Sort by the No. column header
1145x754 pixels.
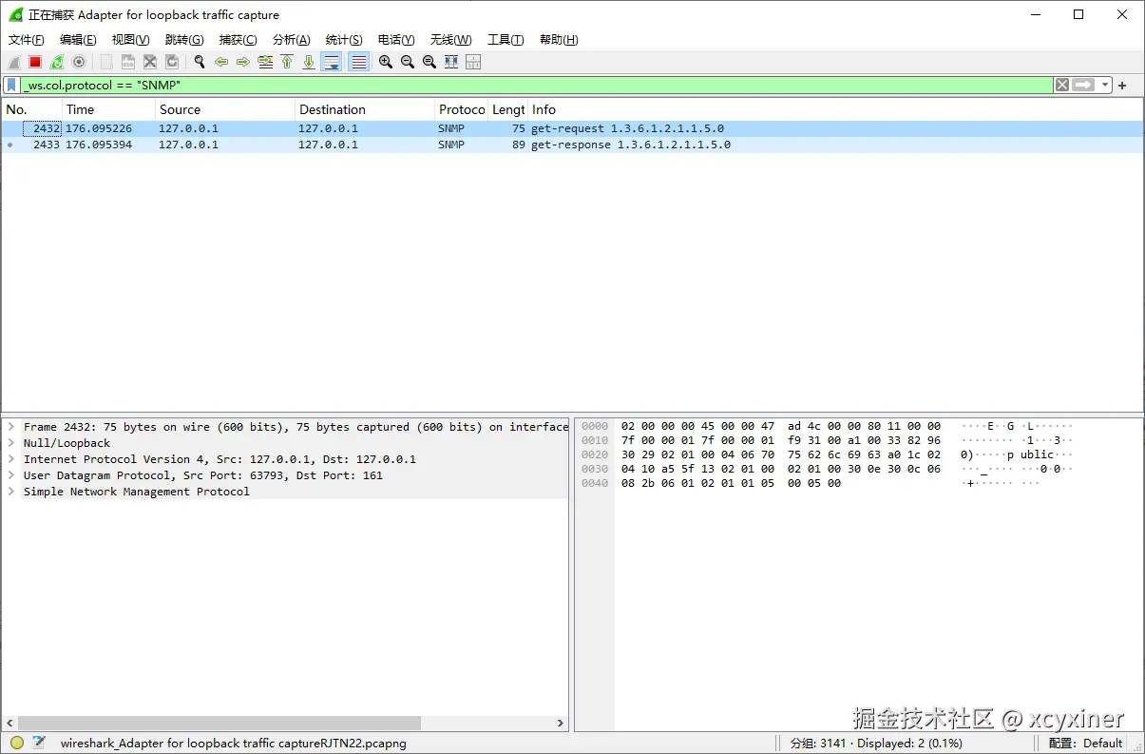(x=32, y=109)
